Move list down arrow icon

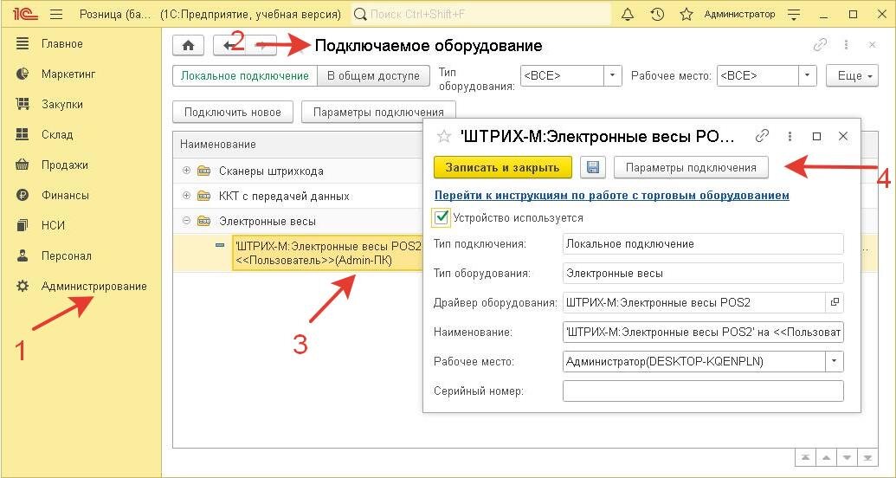(848, 458)
